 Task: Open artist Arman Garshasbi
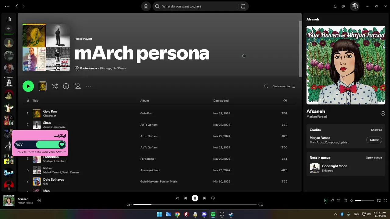pos(54,127)
